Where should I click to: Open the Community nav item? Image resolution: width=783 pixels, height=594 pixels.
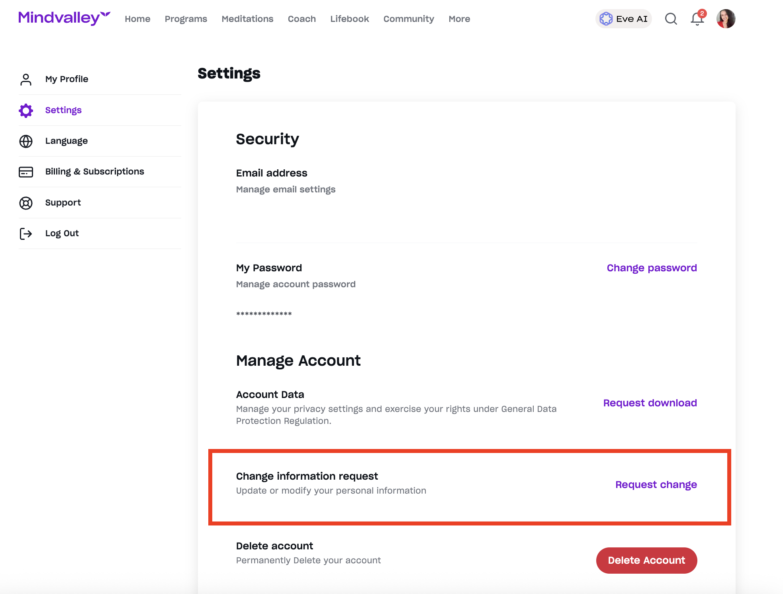(409, 19)
